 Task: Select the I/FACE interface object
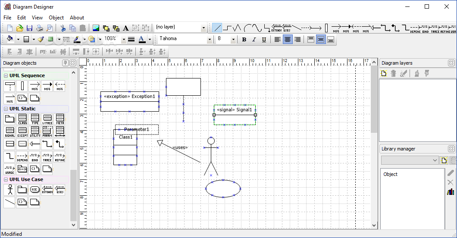coord(47,119)
